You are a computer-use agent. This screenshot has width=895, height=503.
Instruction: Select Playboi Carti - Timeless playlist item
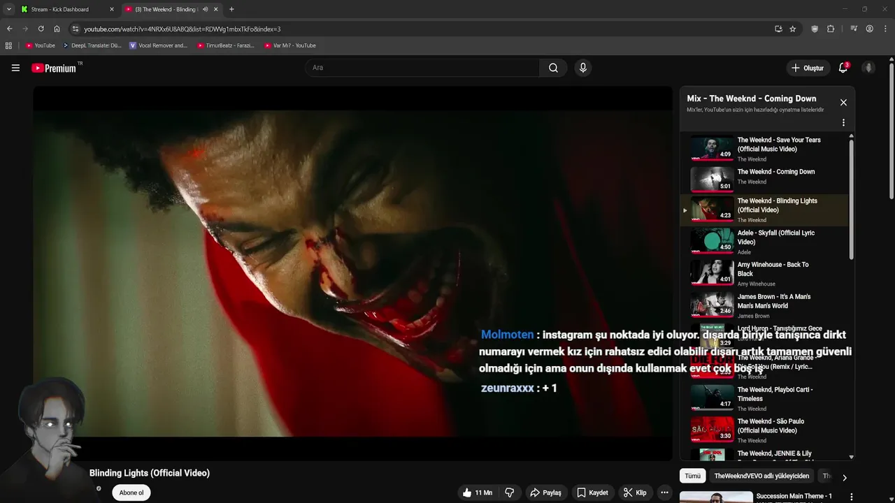pos(765,398)
